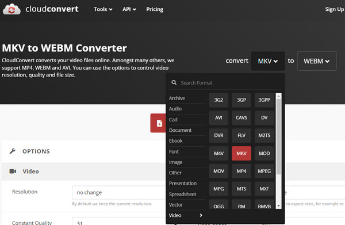The width and height of the screenshot is (345, 225).
Task: Go to the Pricing page
Action: (x=155, y=9)
